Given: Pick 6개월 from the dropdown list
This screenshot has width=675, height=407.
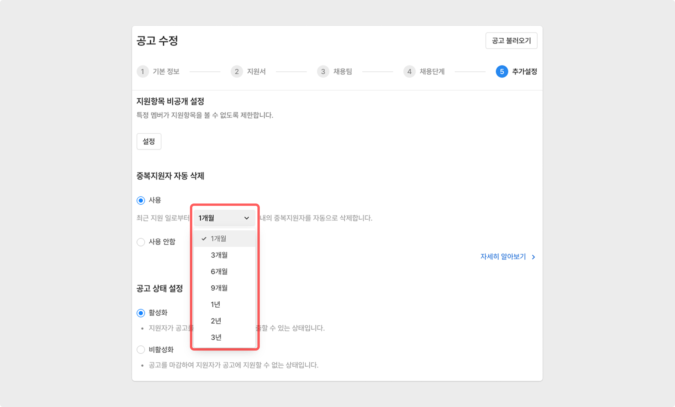Looking at the screenshot, I should (x=219, y=272).
